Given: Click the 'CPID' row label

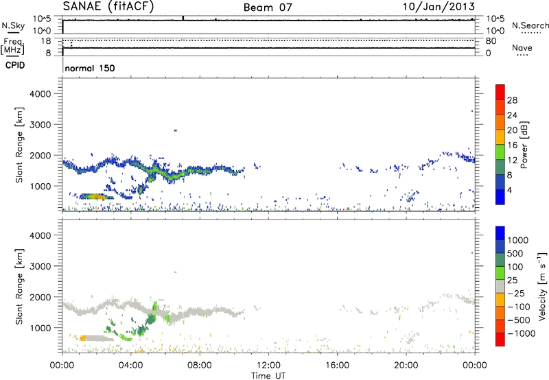Looking at the screenshot, I should [x=15, y=65].
